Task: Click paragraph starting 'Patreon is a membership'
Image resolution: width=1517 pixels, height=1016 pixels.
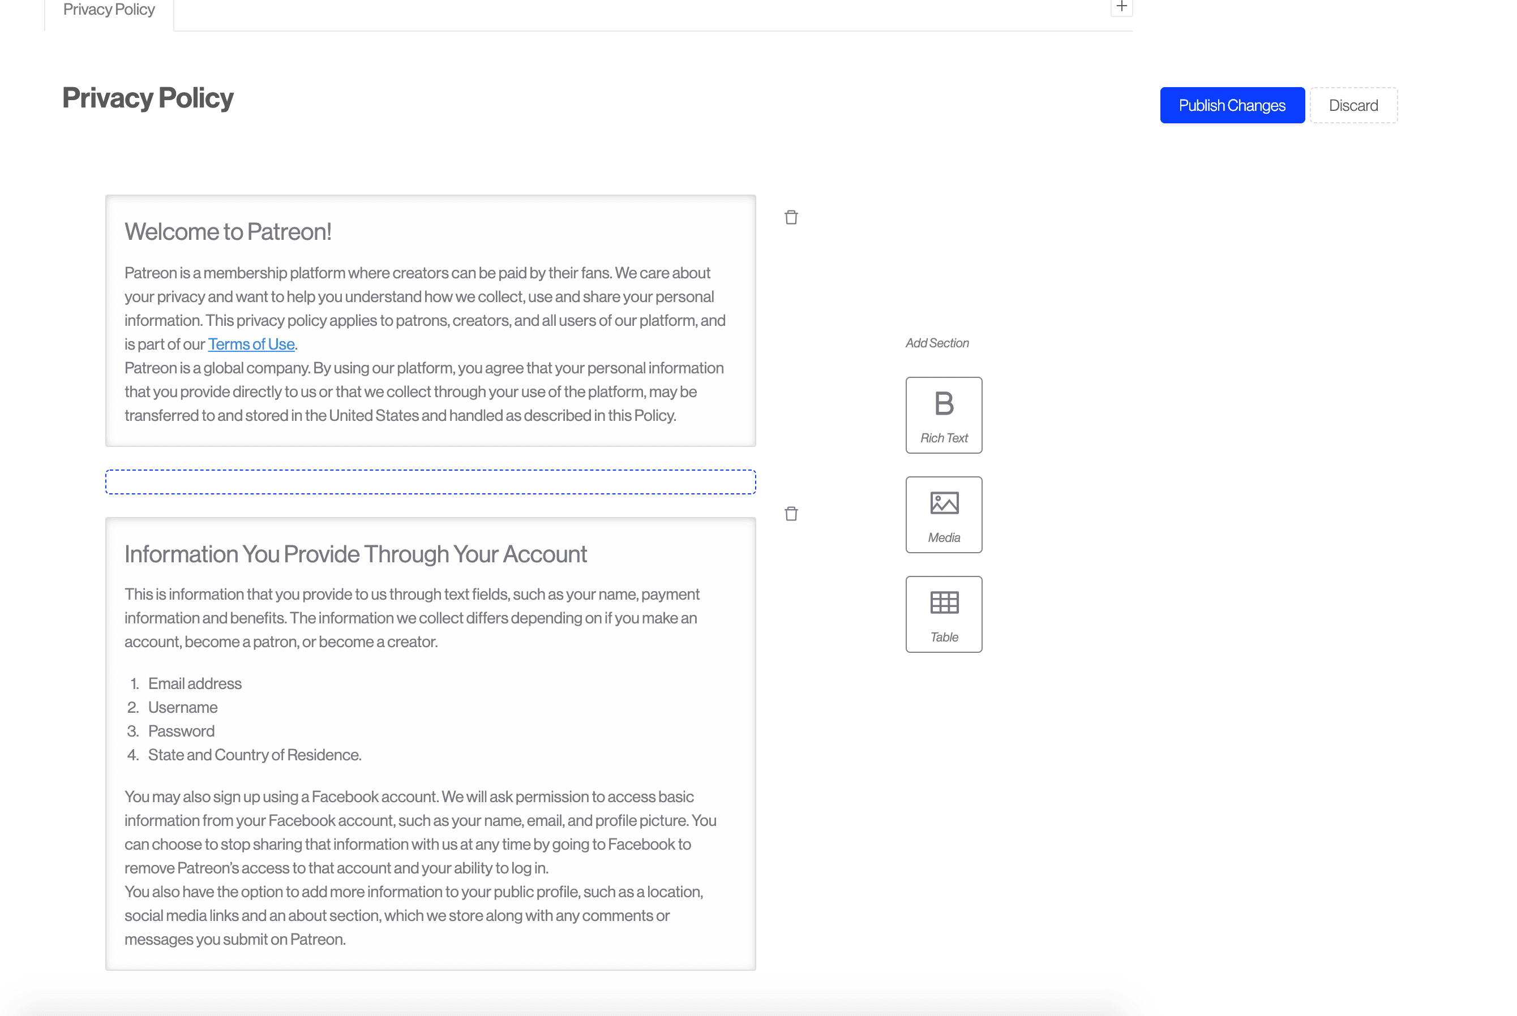Action: pyautogui.click(x=425, y=297)
